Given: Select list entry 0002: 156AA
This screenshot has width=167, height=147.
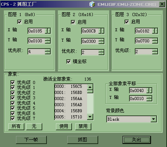Looking at the screenshot, I should (x=71, y=99).
